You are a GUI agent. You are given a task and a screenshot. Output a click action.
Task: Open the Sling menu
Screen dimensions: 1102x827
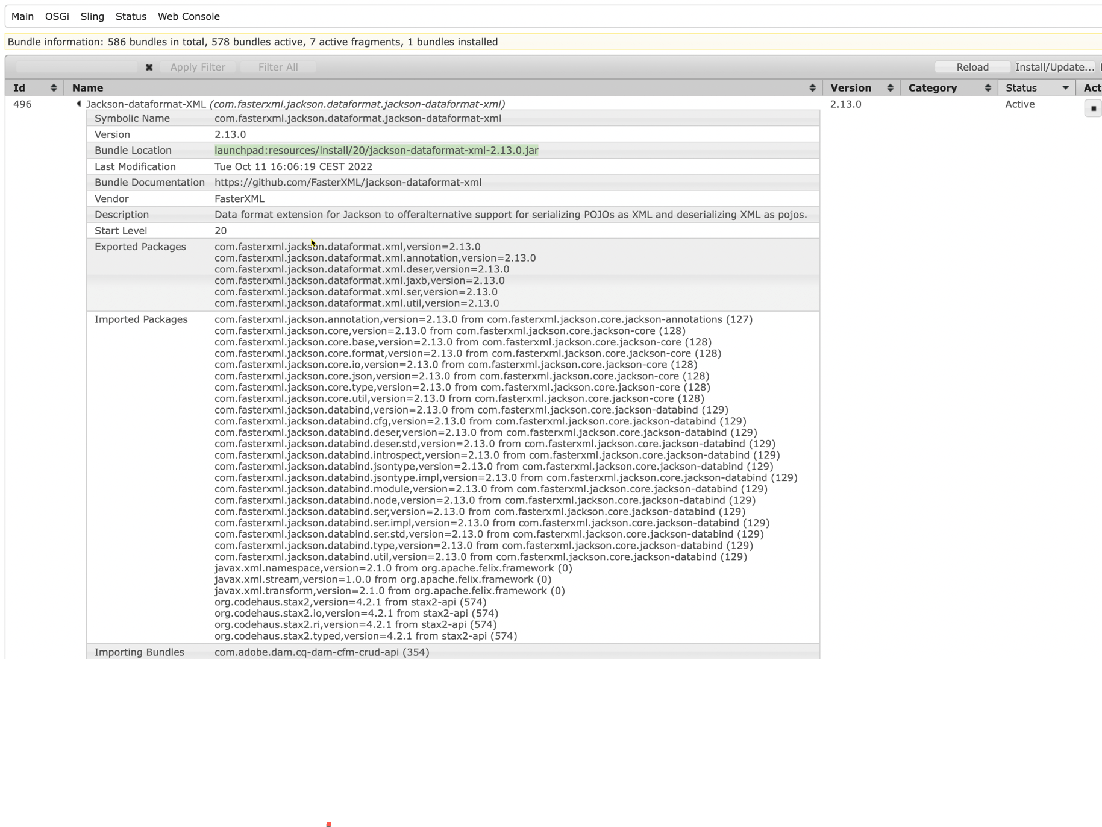click(92, 16)
